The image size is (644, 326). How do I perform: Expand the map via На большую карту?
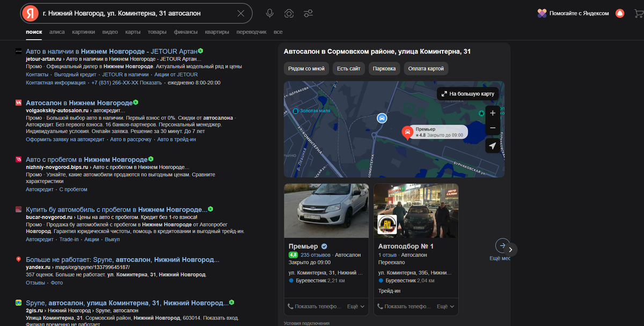pyautogui.click(x=469, y=94)
